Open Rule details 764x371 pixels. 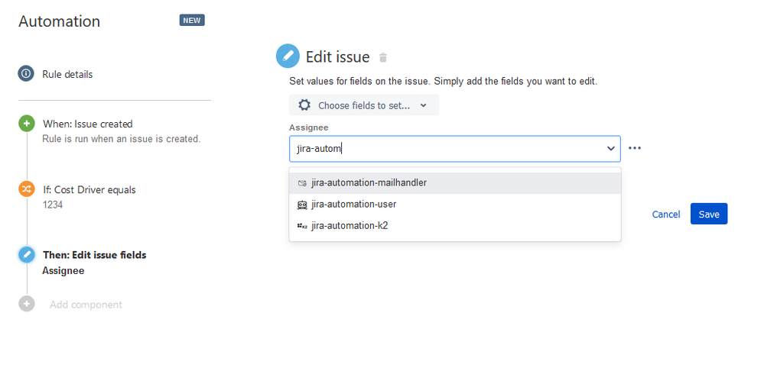click(x=67, y=74)
